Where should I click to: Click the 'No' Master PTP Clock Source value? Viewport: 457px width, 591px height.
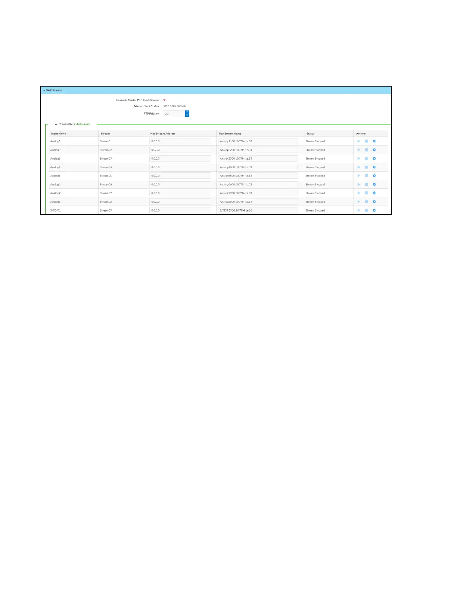pyautogui.click(x=164, y=100)
